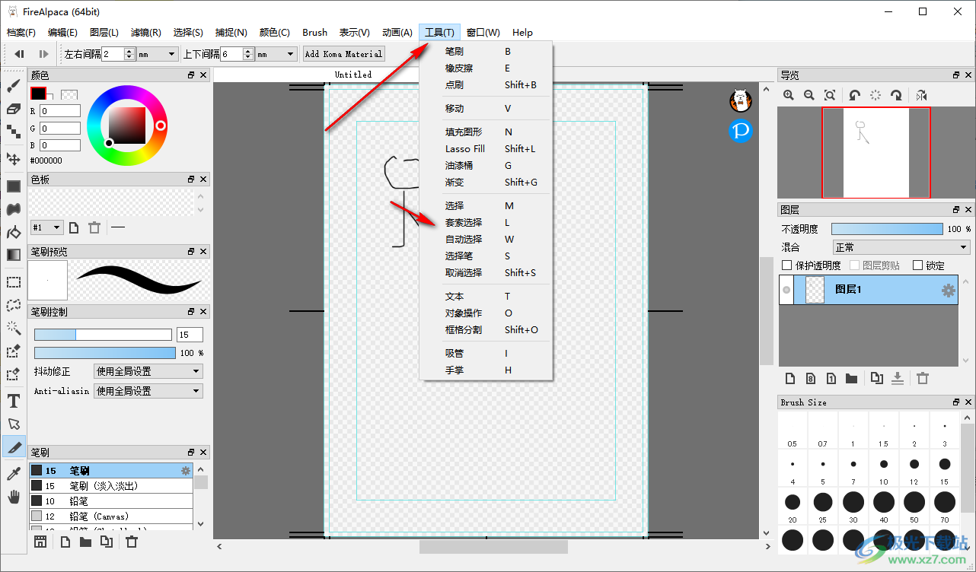The image size is (976, 572).
Task: Select the eraser tool in left toolbar
Action: pyautogui.click(x=13, y=109)
